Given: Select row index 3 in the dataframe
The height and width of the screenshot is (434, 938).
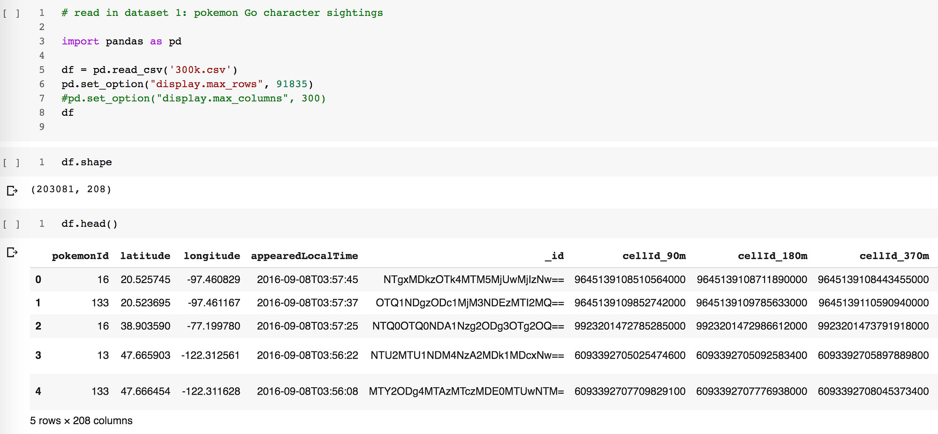Looking at the screenshot, I should [38, 355].
